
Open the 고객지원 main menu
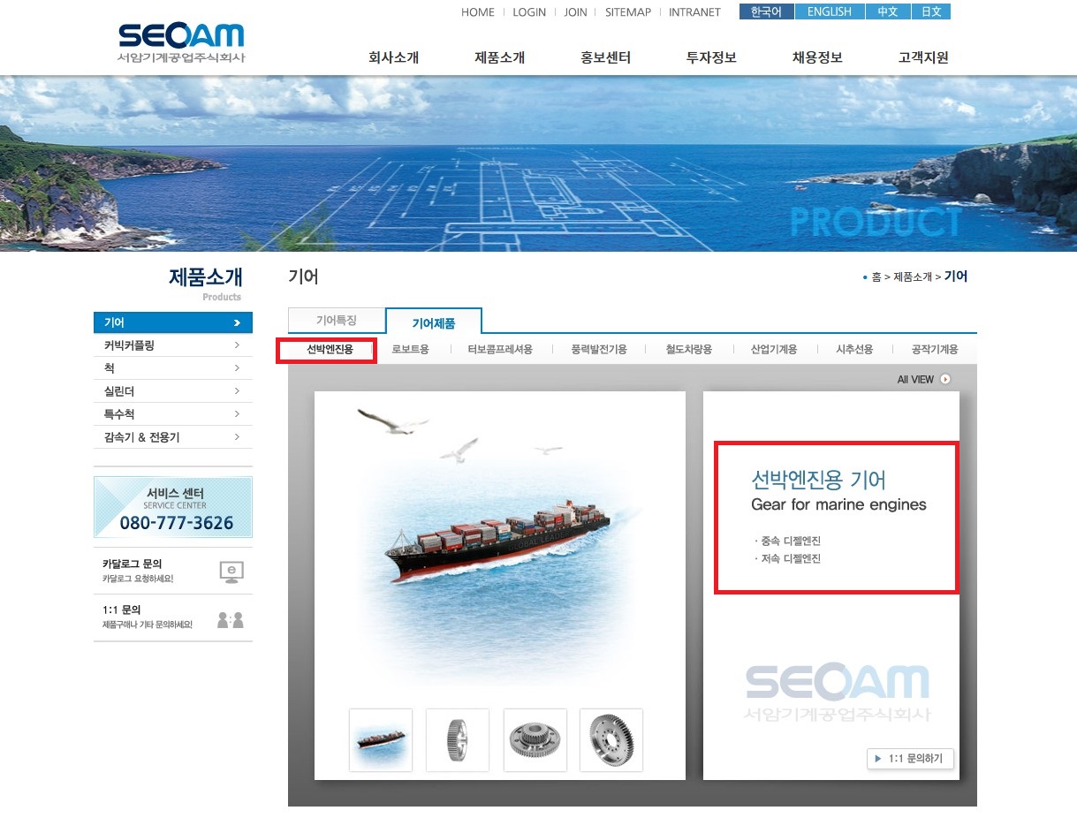(923, 57)
